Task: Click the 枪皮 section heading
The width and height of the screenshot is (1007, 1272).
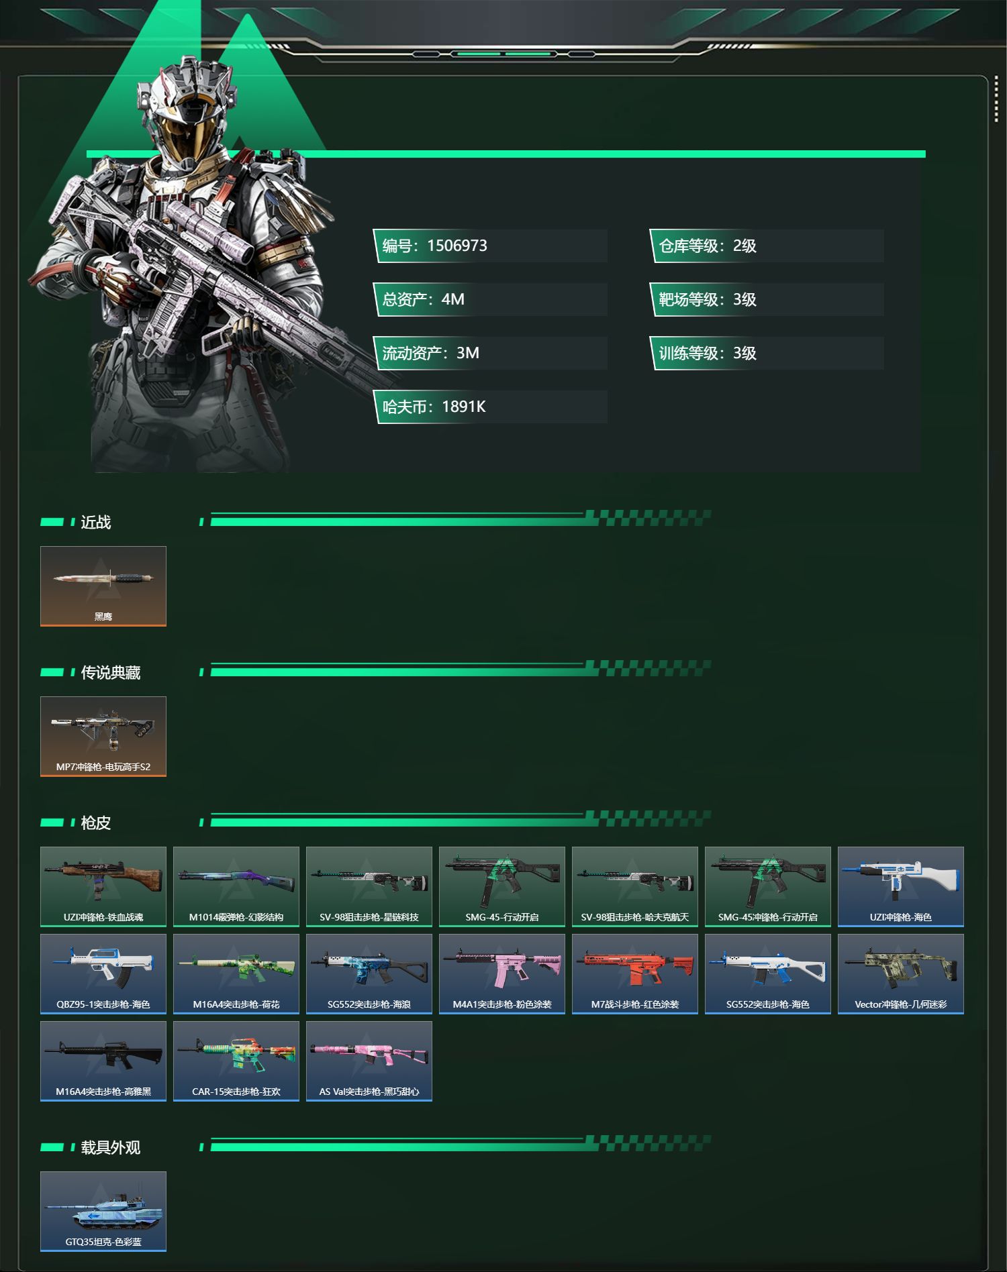Action: [96, 823]
